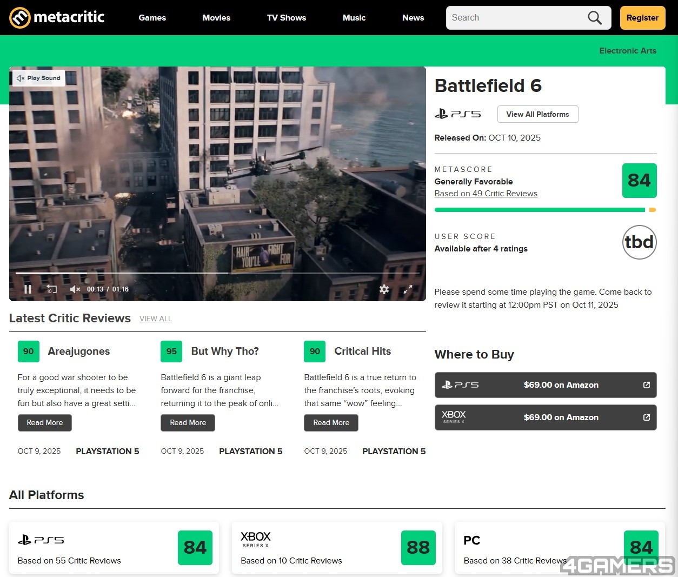Image resolution: width=678 pixels, height=577 pixels.
Task: Open video settings gear icon
Action: 384,289
